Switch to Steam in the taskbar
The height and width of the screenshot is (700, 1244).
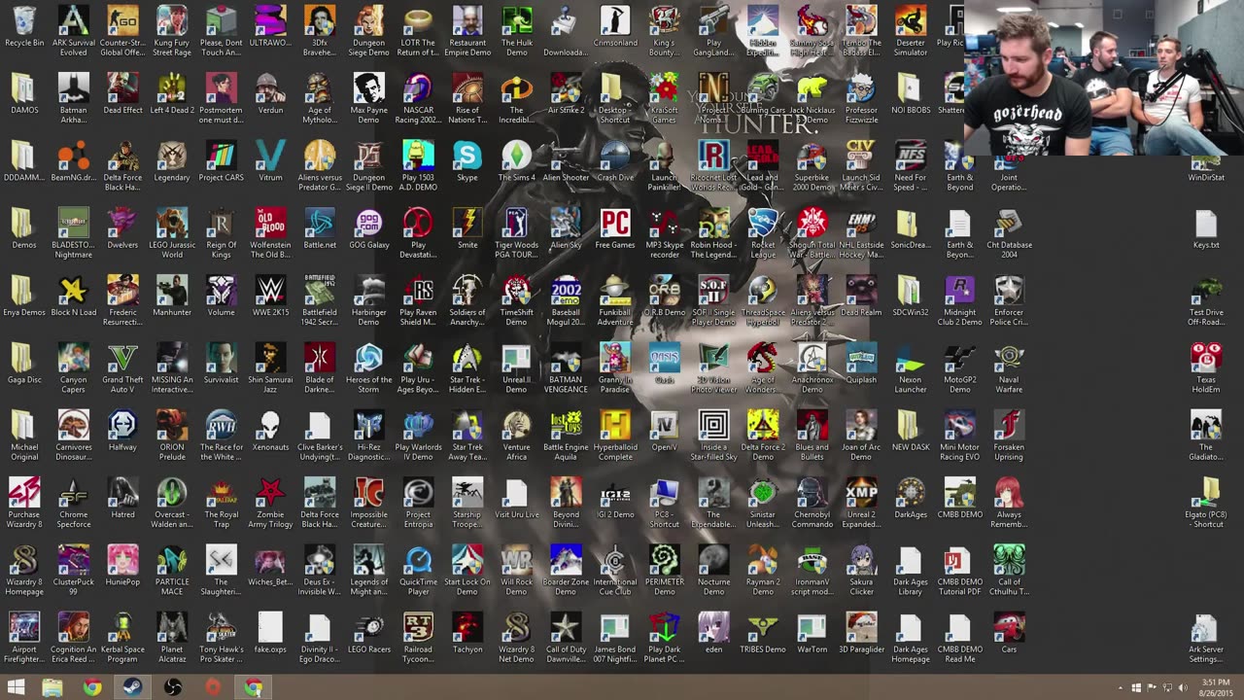(x=132, y=688)
